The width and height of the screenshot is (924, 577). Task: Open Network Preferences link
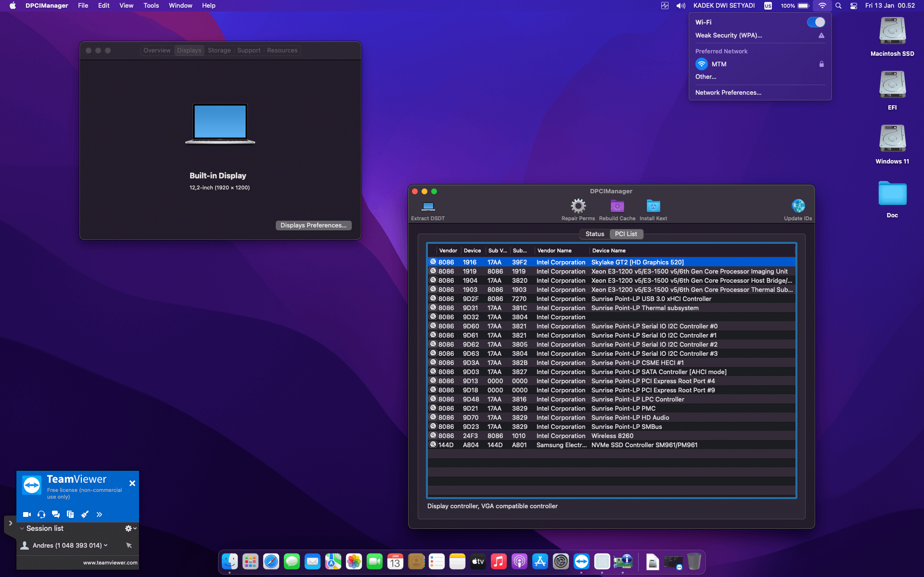pos(728,93)
